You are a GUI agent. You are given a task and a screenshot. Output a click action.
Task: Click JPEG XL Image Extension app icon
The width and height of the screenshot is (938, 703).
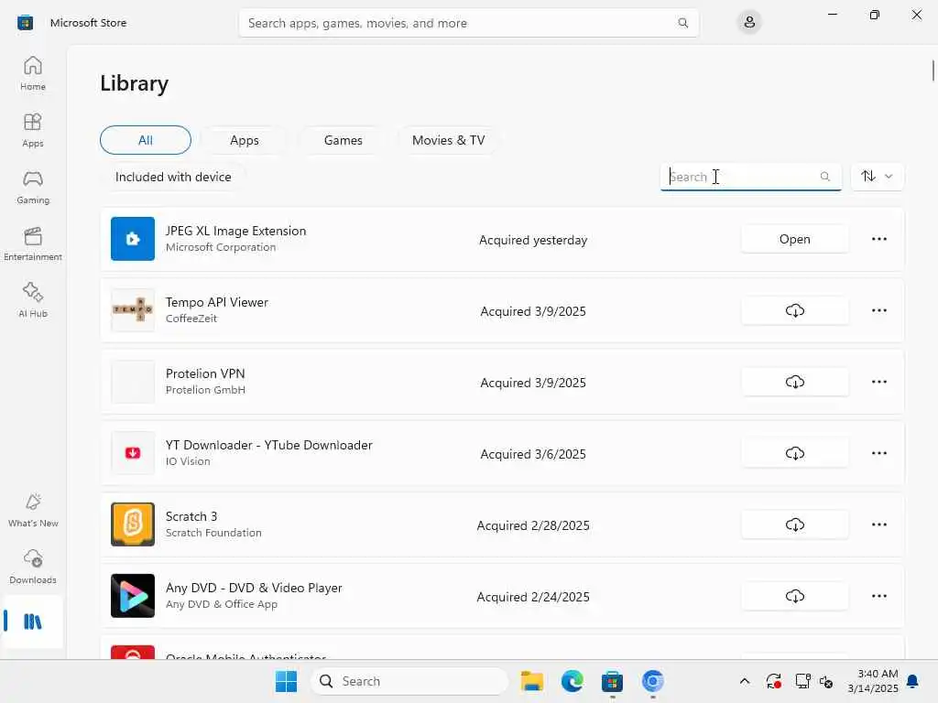click(133, 239)
